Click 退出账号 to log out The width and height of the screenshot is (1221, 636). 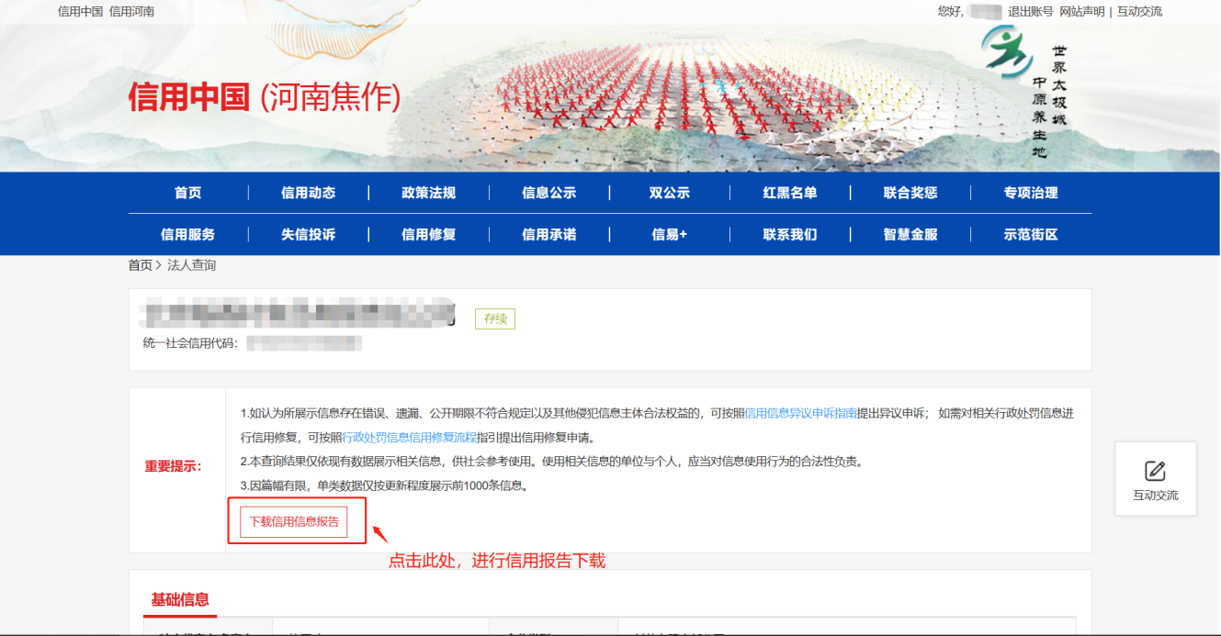tap(1030, 12)
